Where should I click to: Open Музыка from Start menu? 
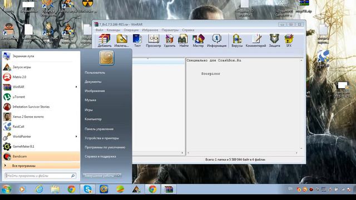pyautogui.click(x=90, y=100)
